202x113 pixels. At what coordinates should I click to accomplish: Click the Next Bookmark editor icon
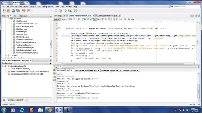[x=106, y=19]
